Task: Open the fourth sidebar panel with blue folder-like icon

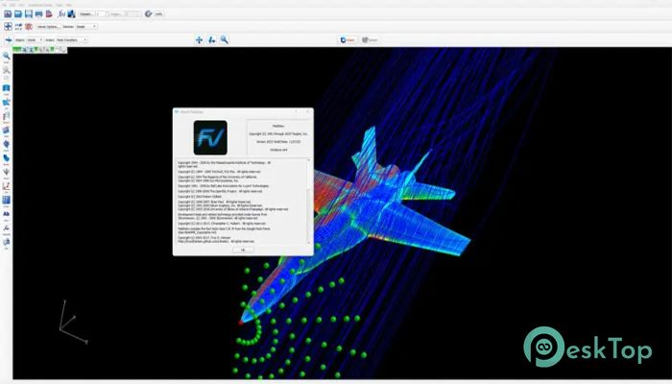Action: [x=6, y=103]
